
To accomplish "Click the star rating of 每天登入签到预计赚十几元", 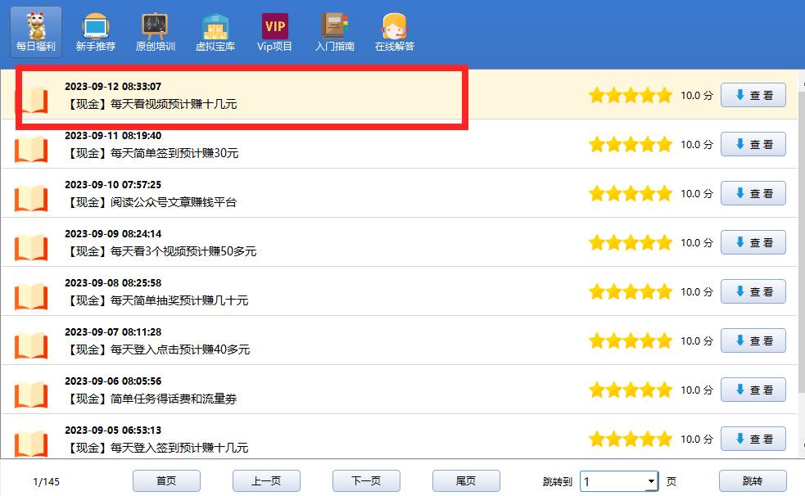I will point(631,439).
